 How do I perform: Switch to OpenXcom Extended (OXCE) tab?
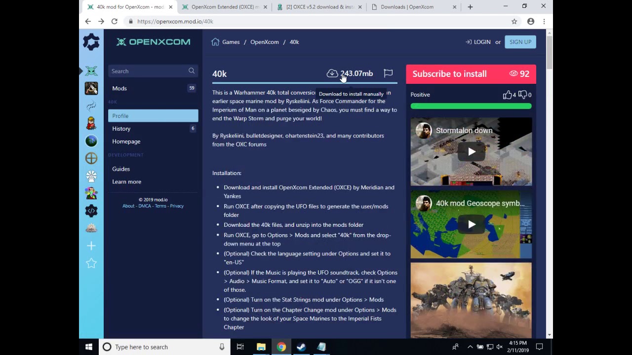pyautogui.click(x=225, y=7)
